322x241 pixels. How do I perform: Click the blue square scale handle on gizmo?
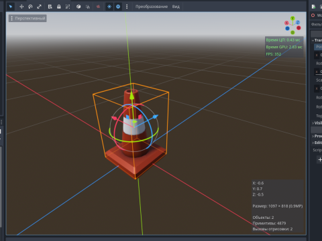tap(127, 116)
